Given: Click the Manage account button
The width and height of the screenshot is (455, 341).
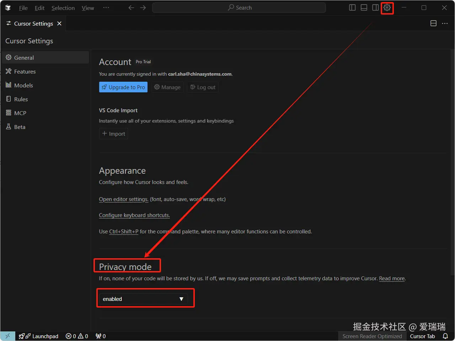Looking at the screenshot, I should pyautogui.click(x=167, y=87).
